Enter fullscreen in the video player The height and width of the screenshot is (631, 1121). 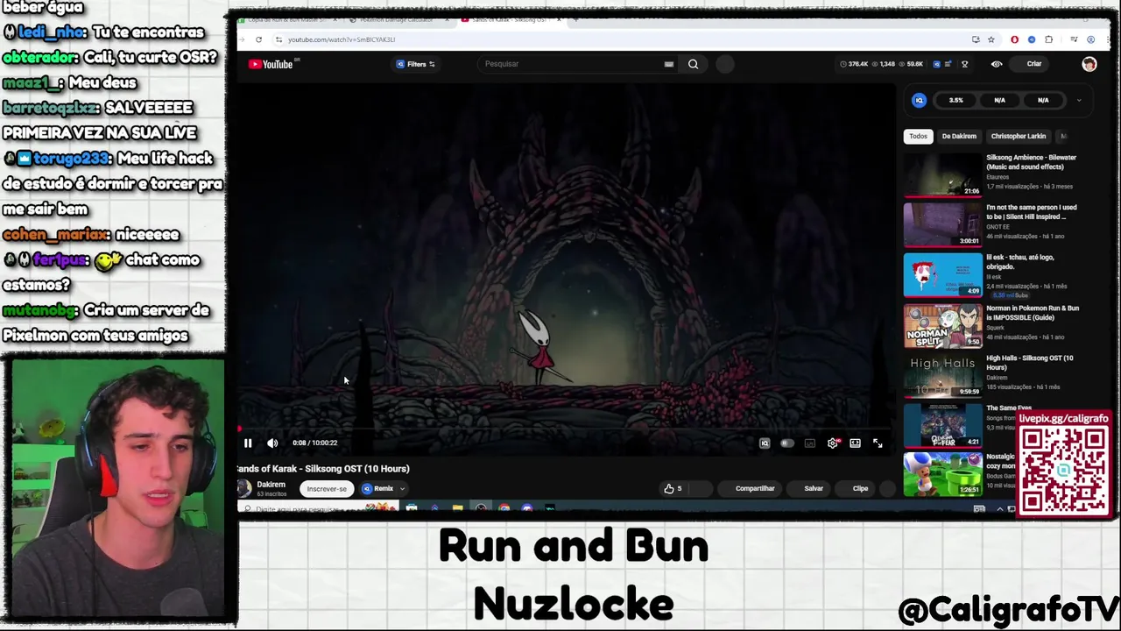point(878,443)
